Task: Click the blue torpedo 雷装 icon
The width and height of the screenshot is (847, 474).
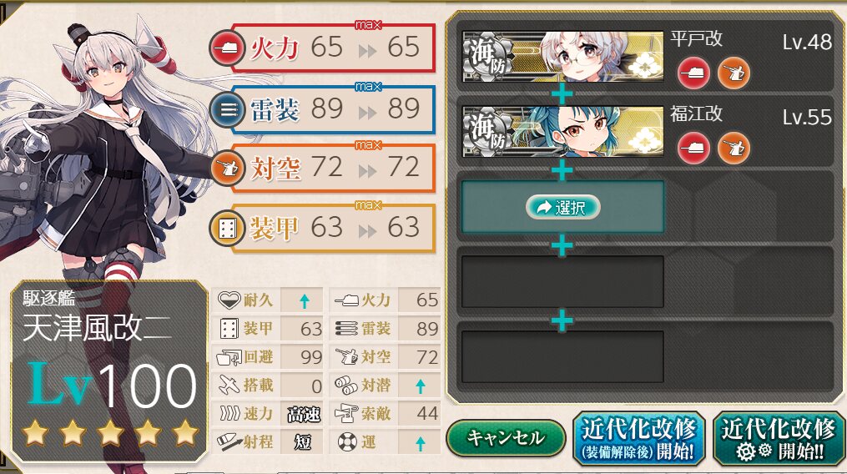Action: tap(228, 110)
